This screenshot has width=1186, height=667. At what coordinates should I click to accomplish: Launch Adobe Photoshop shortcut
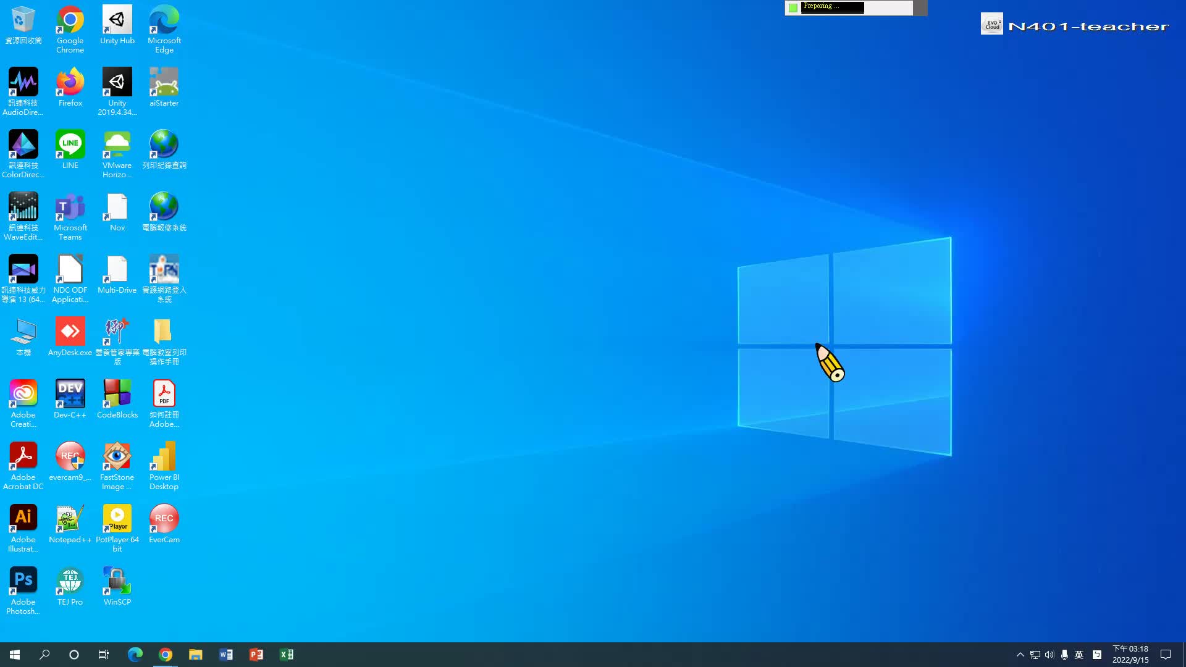pos(23,590)
